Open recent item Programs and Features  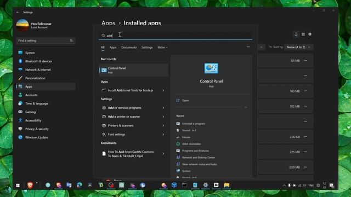pyautogui.click(x=195, y=151)
